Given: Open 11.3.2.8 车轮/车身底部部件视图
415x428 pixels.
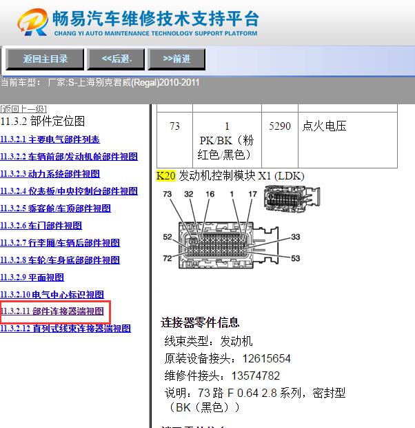Looking at the screenshot, I should click(x=60, y=260).
